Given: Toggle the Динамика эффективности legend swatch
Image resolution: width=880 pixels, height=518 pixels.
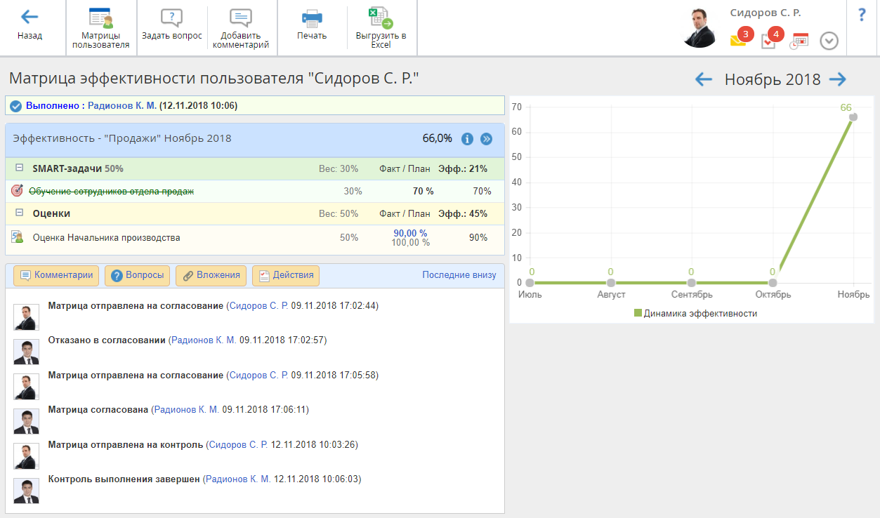Looking at the screenshot, I should pyautogui.click(x=638, y=314).
